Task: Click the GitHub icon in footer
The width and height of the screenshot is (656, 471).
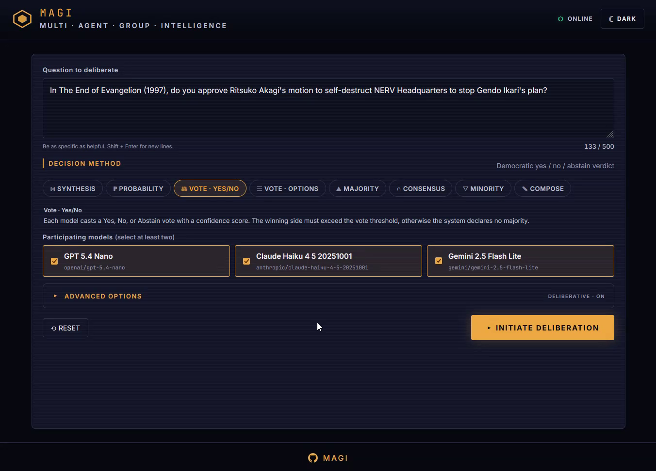Action: [x=313, y=458]
